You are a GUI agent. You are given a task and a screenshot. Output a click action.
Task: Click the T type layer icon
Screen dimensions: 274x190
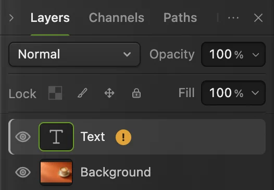(x=56, y=137)
